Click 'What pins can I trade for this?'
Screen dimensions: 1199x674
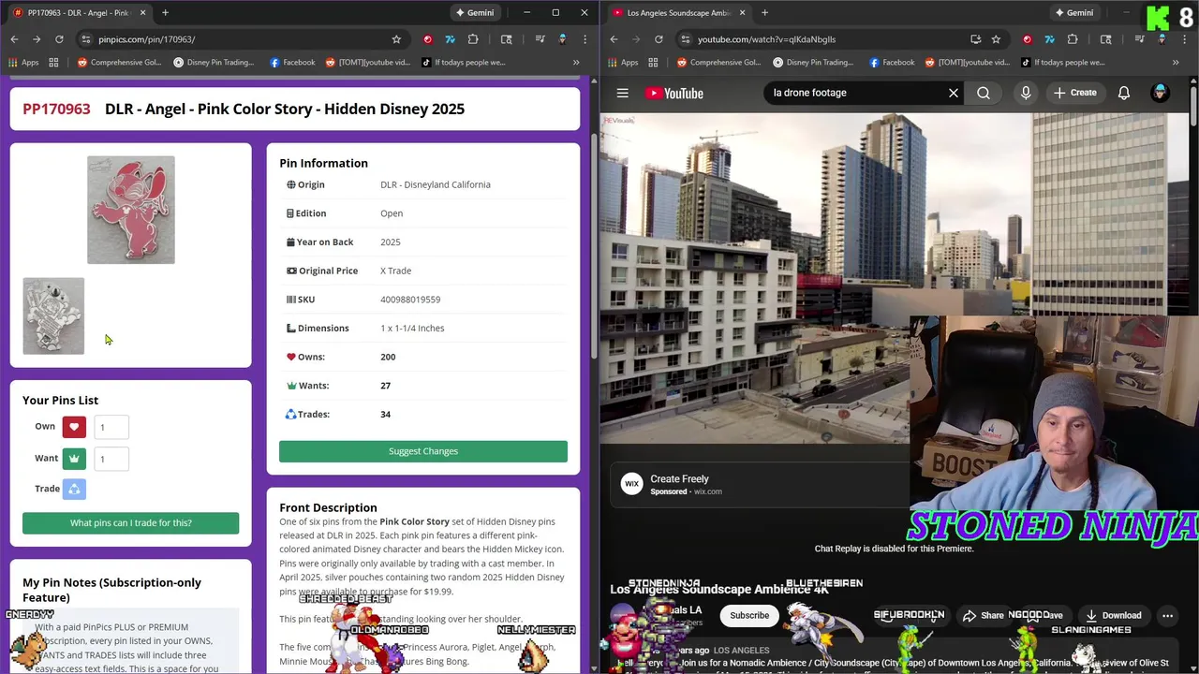pyautogui.click(x=130, y=523)
